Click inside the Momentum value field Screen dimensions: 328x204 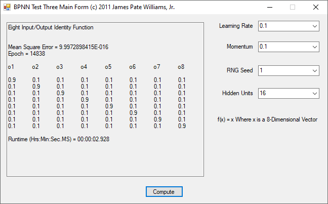[283, 47]
